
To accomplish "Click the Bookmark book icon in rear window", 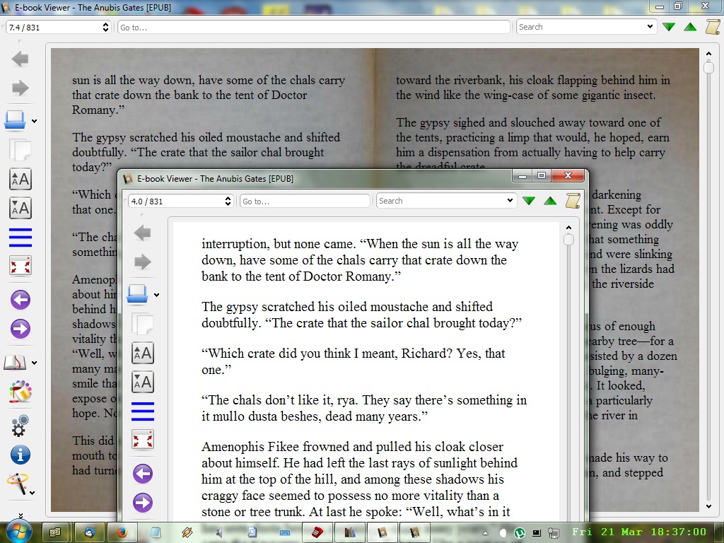I will click(15, 363).
